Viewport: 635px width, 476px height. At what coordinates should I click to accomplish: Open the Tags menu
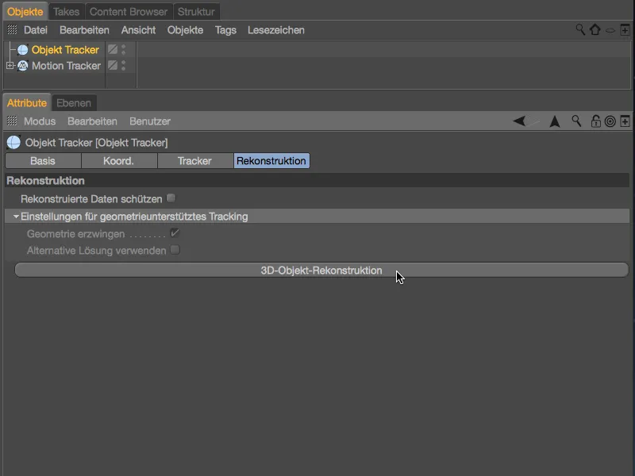225,30
